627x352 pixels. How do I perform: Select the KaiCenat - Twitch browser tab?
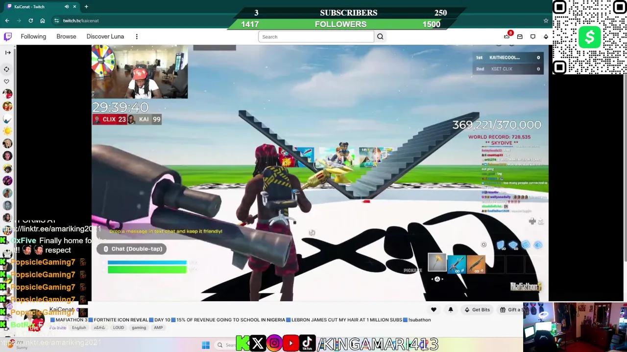pyautogui.click(x=41, y=7)
